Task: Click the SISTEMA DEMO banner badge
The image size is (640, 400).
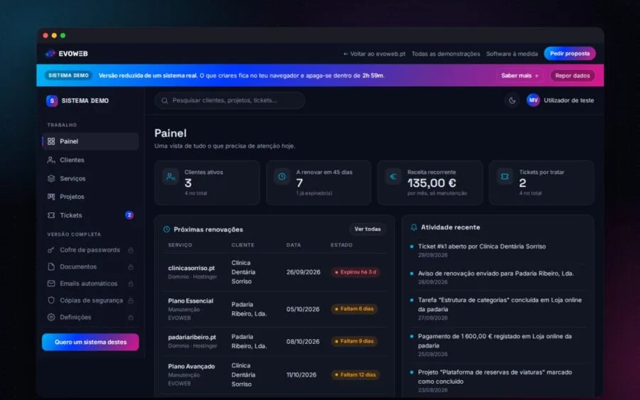Action: coord(68,75)
